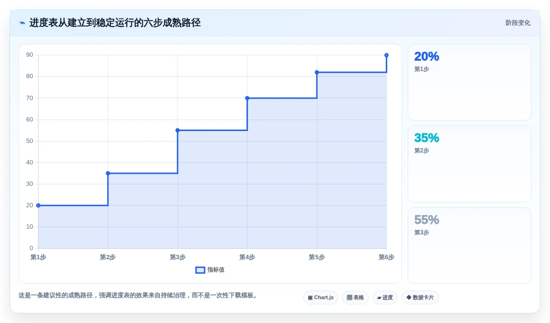Click the 90 y-axis value
550x323 pixels.
[x=30, y=55]
